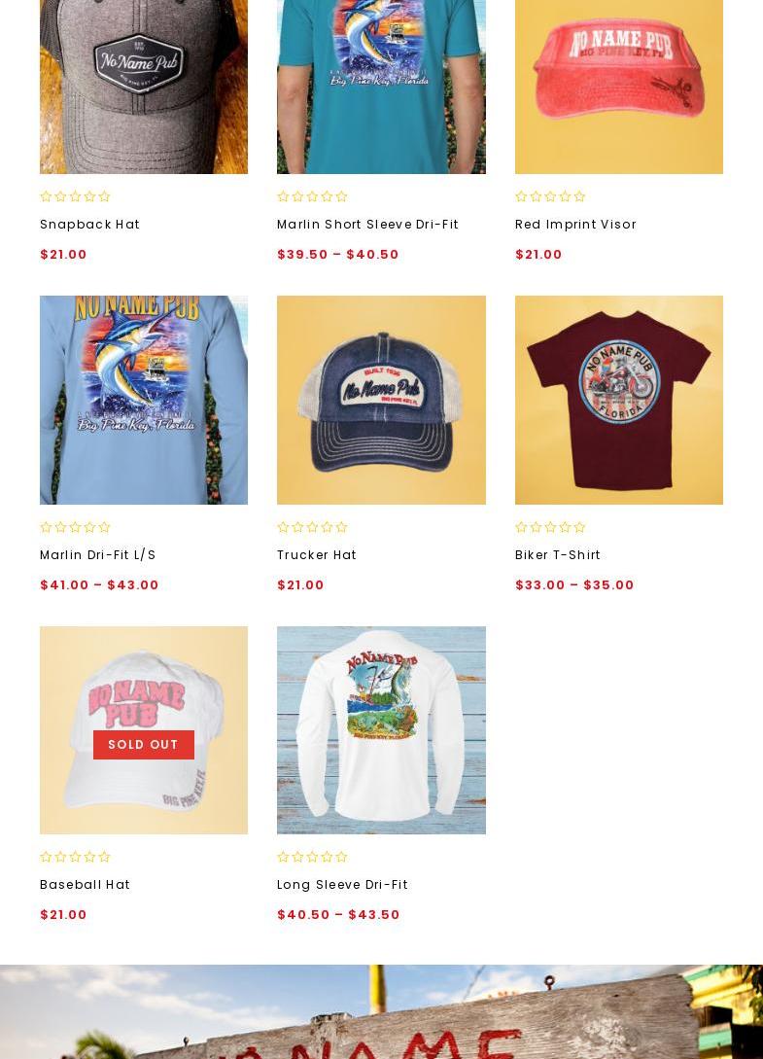Open the Marlin Short Sleeve Dri-Fit teal shirt image
Viewport: 763px width, 1059px height.
[381, 87]
